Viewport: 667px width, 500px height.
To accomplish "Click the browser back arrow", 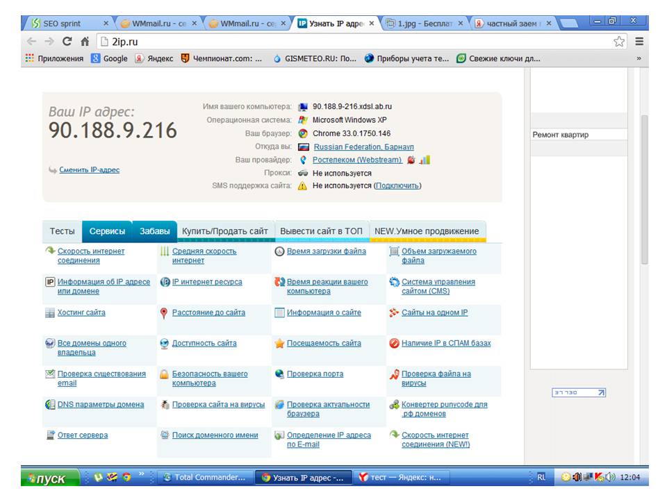I will pyautogui.click(x=31, y=41).
